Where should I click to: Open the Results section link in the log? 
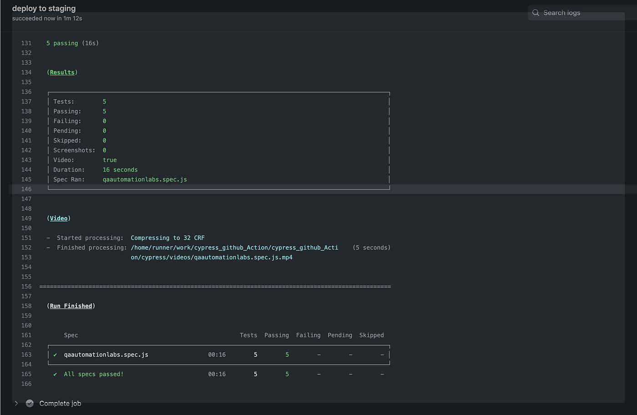(62, 72)
